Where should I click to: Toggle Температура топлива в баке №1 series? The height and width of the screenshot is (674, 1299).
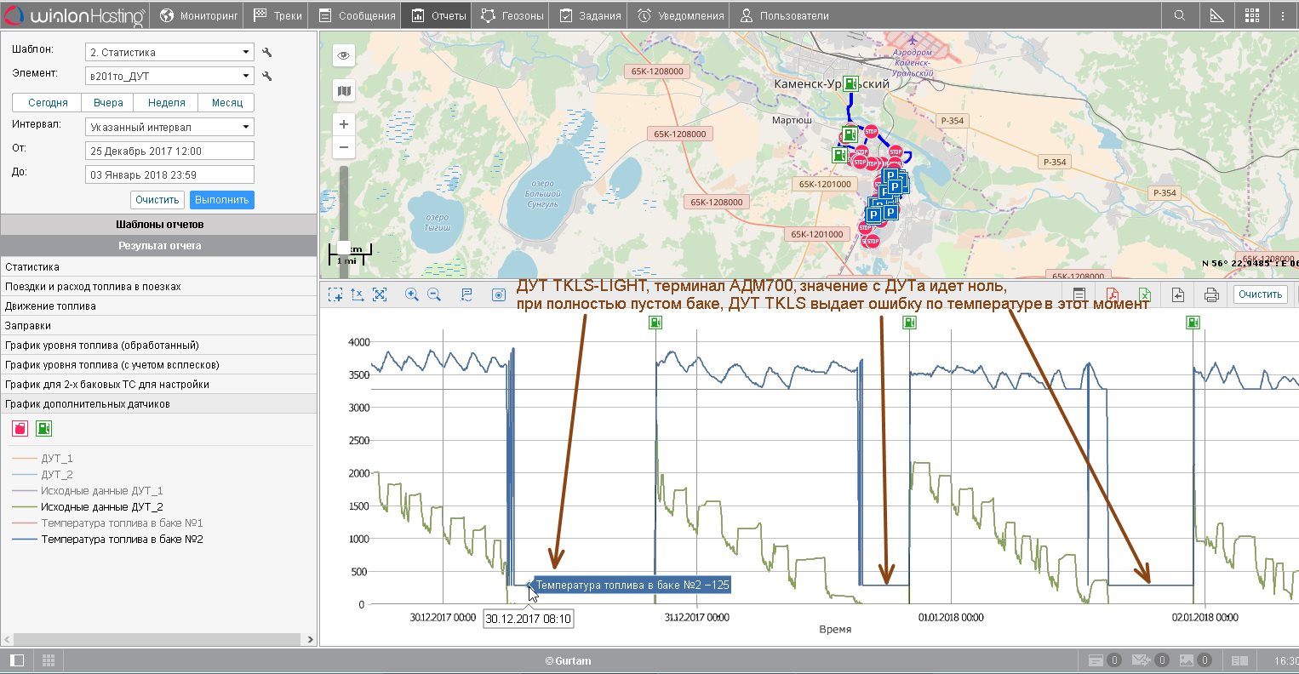pos(122,523)
